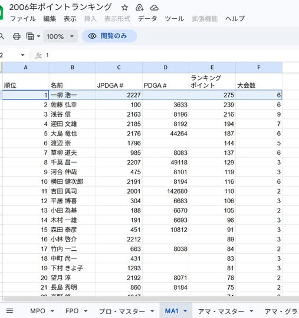Click the Google Sheets home logo
This screenshot has width=299, height=318.
coord(1,12)
